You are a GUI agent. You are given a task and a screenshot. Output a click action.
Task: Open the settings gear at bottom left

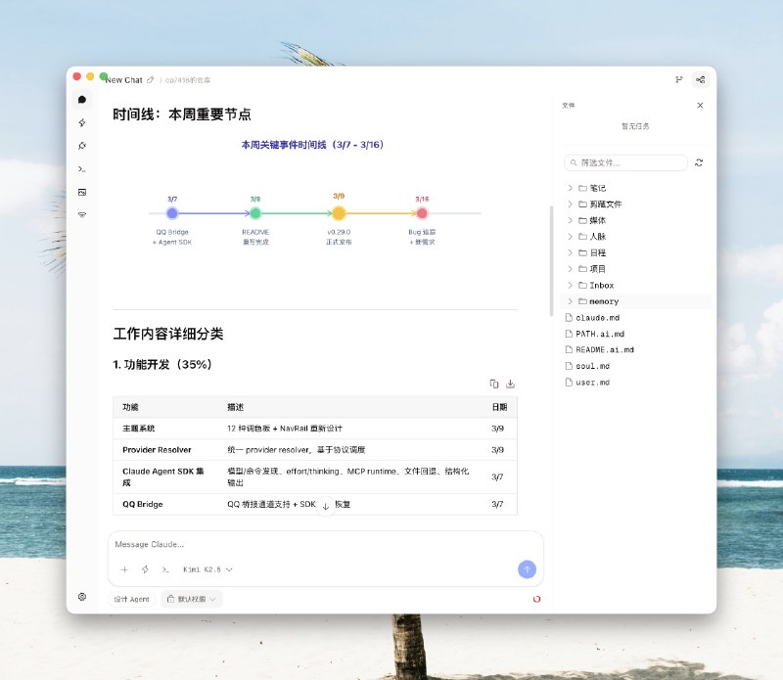(82, 595)
